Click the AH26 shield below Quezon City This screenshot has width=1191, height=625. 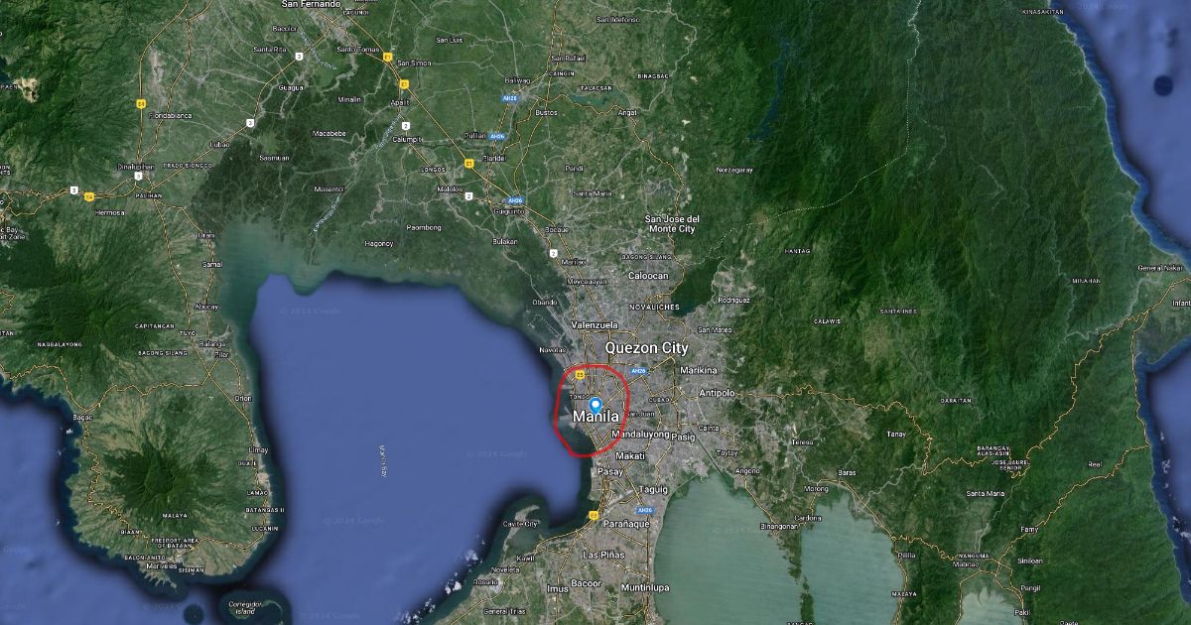click(x=638, y=371)
